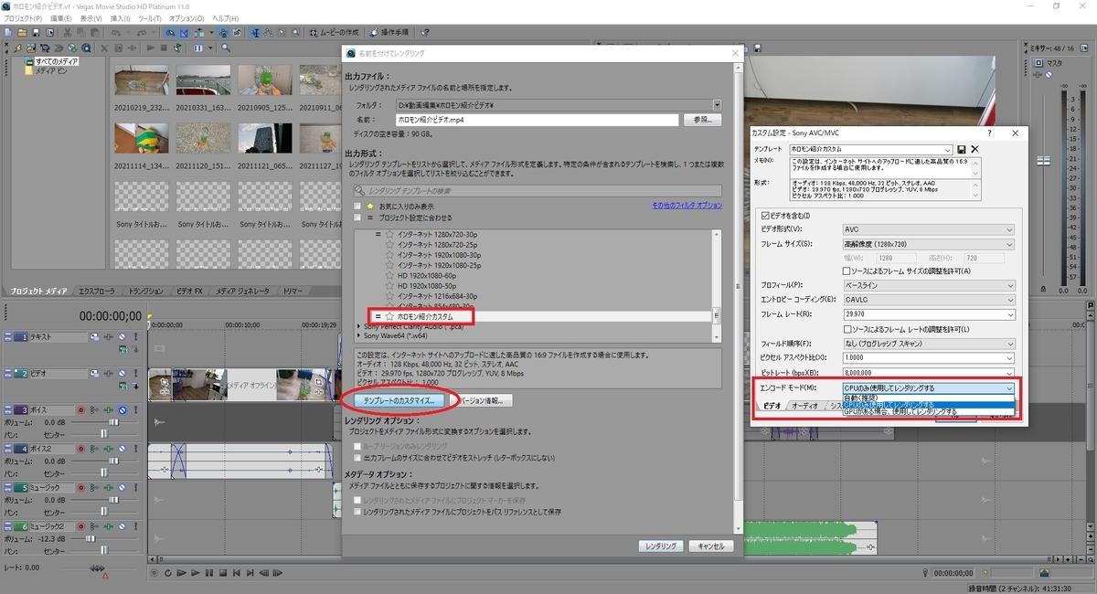Delete the template with the X icon in カスタム設定

click(x=975, y=149)
